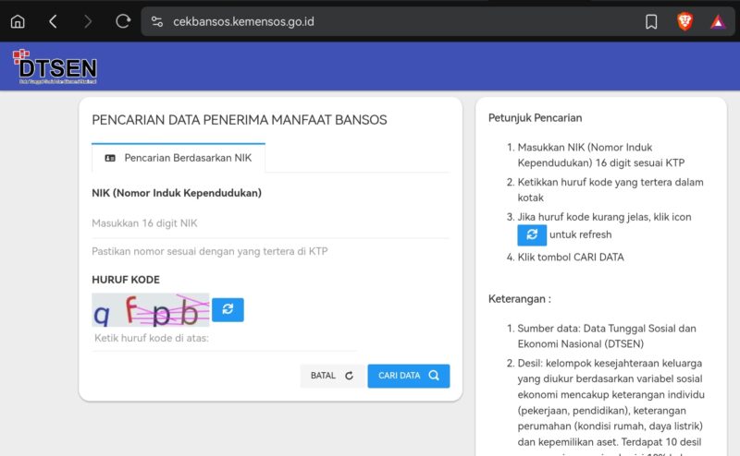Click the captcha image q f p b
The image size is (740, 456).
(x=151, y=310)
